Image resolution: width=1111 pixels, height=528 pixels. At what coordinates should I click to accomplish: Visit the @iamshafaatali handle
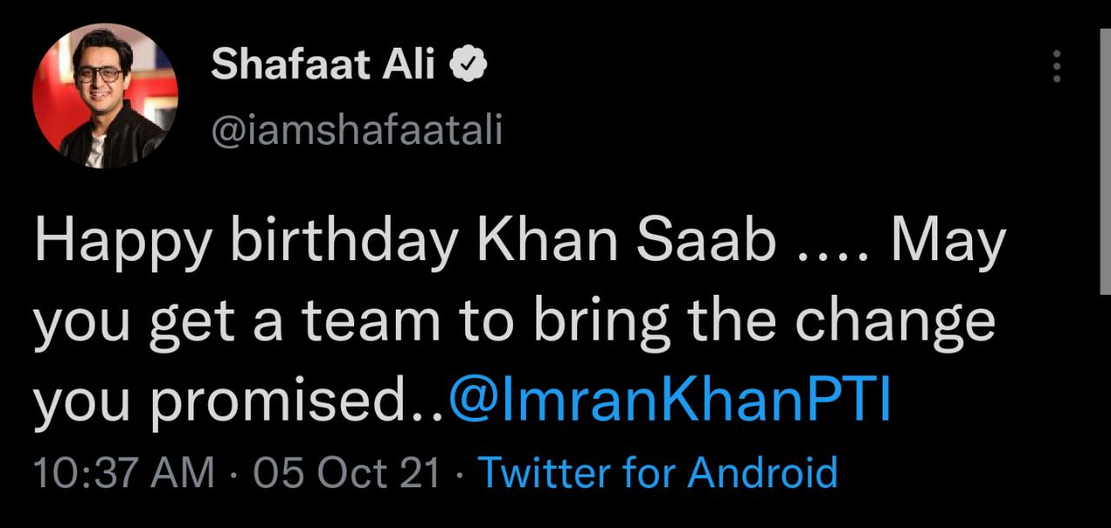click(x=357, y=132)
